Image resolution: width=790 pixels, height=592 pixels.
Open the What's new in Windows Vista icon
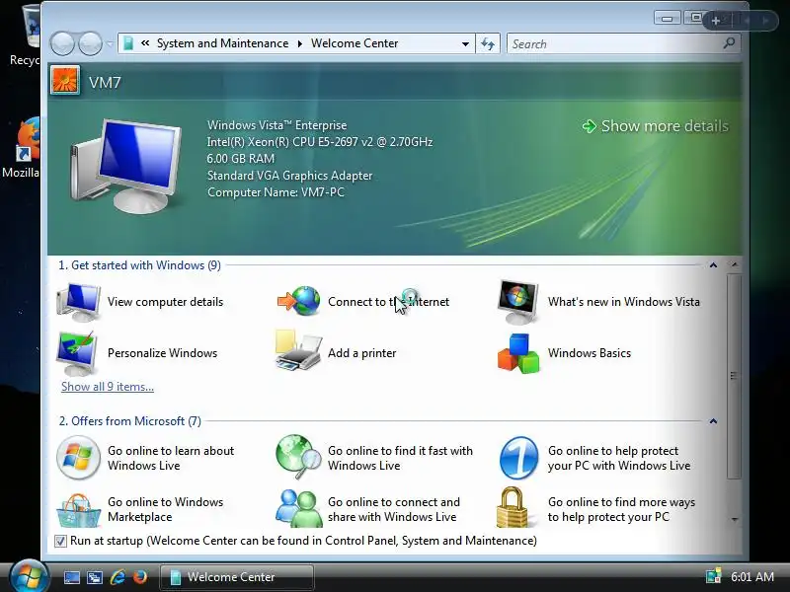517,302
